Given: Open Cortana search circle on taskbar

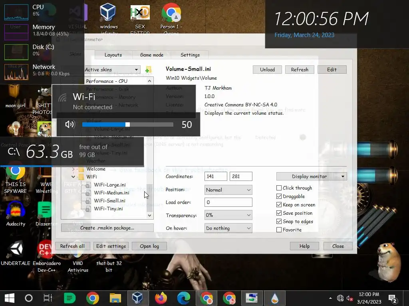Looking at the screenshot, I should point(29,298).
